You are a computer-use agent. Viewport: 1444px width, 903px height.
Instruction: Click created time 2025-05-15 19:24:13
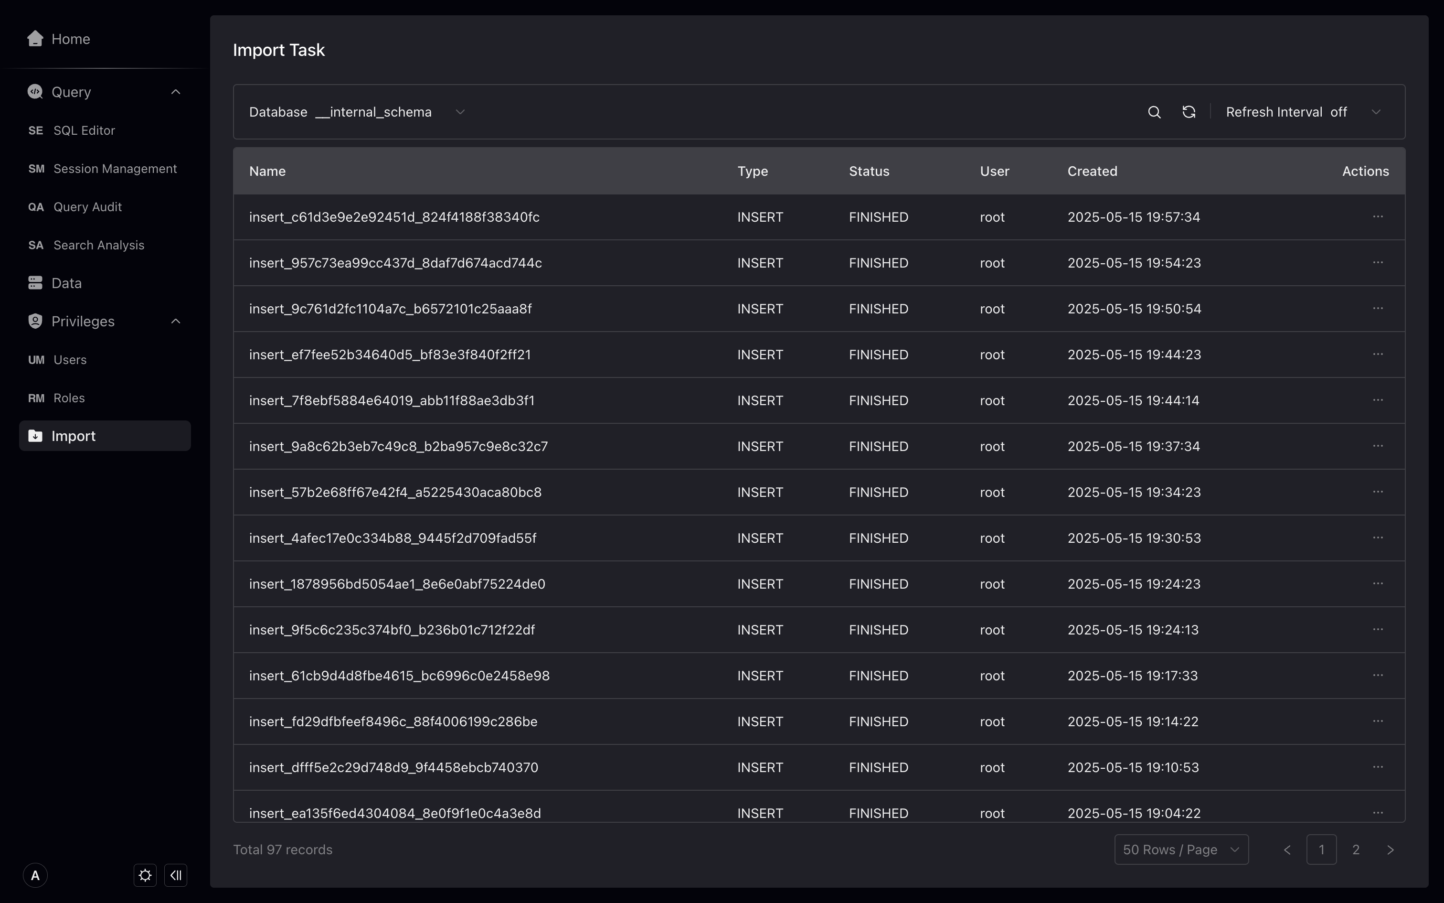tap(1133, 631)
